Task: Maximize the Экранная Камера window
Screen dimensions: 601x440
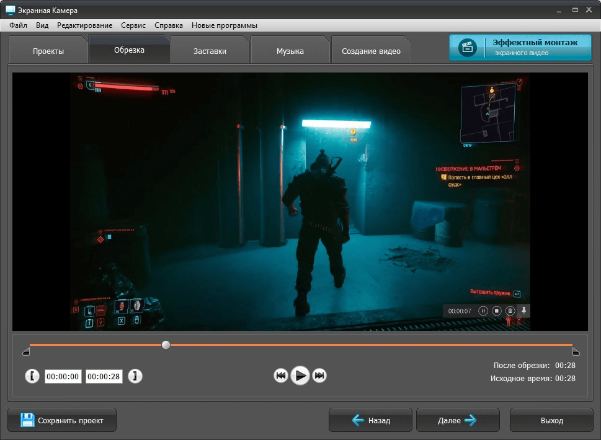Action: (x=575, y=10)
